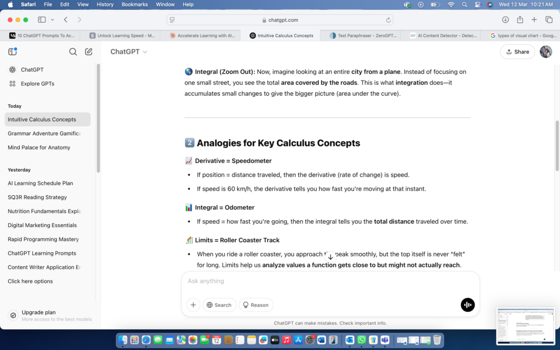
Task: Click the ChatGPT sidebar toggle icon
Action: (x=13, y=52)
